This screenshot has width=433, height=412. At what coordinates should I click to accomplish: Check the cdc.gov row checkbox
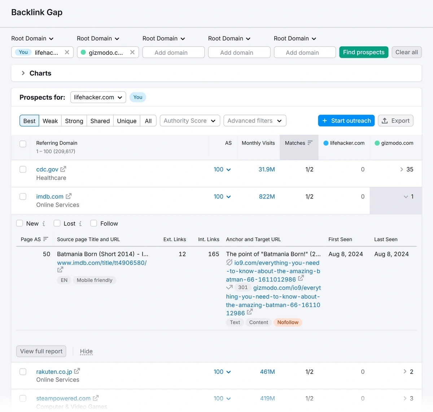(23, 169)
